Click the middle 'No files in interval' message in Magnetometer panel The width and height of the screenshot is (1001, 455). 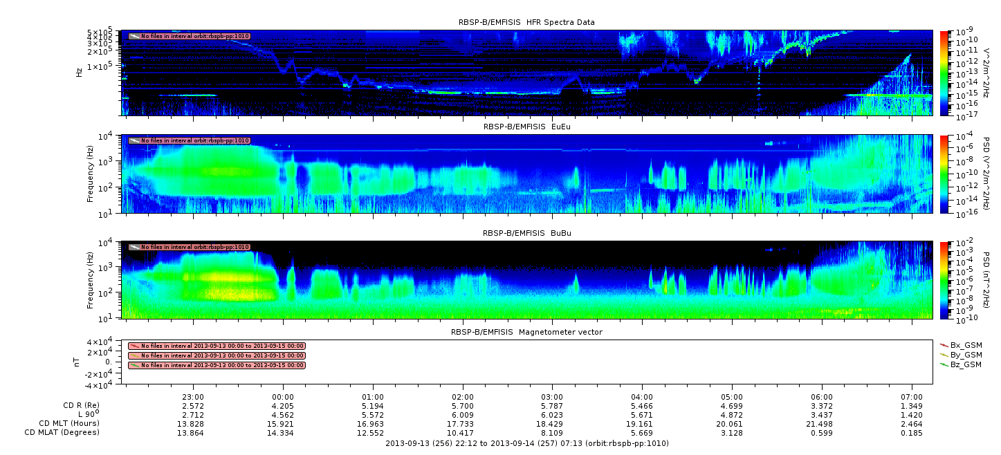click(x=222, y=355)
